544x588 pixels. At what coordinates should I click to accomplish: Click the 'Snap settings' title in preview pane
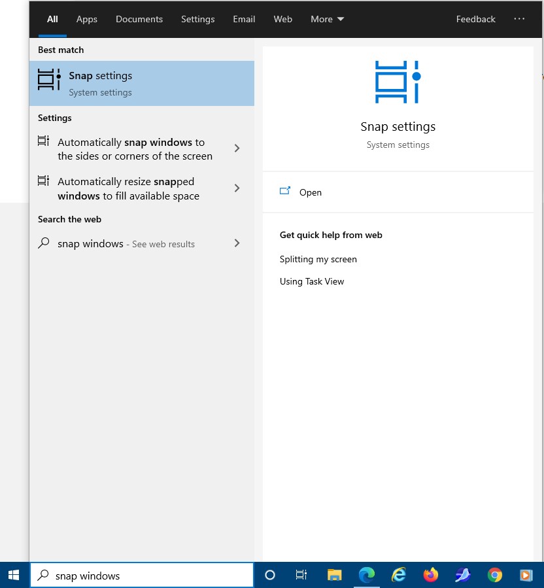(x=398, y=127)
